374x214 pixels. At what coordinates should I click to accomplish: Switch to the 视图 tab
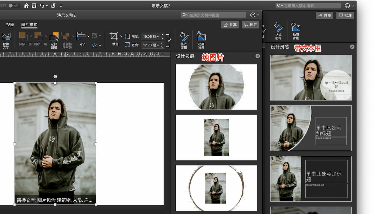(x=10, y=25)
